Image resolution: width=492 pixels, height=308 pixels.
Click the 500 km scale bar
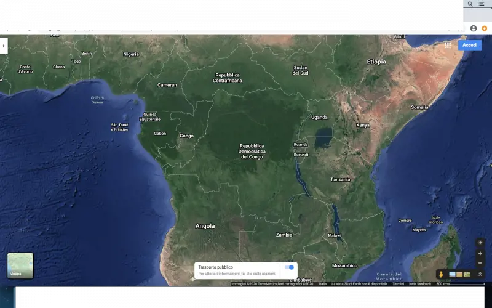(x=460, y=284)
